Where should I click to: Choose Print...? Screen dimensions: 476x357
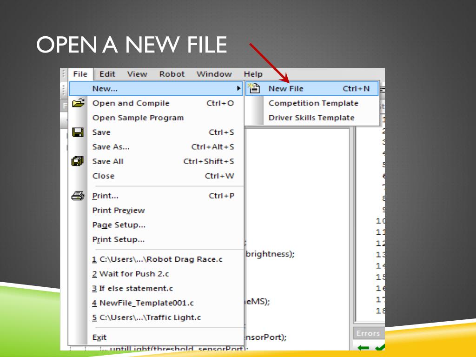click(156, 196)
